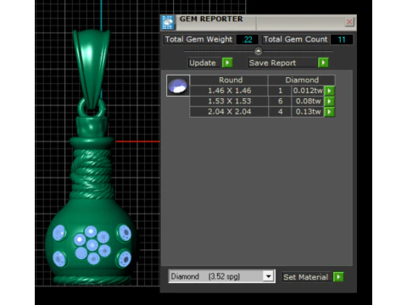Click the Set Material label
This screenshot has height=305, width=407.
pos(306,277)
